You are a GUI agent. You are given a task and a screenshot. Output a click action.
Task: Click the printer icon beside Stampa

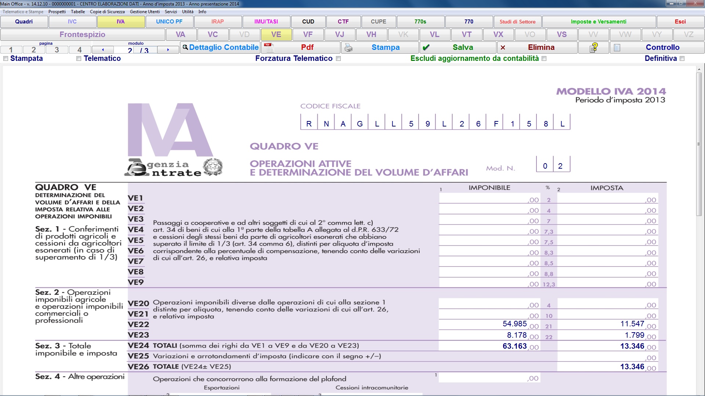(348, 48)
